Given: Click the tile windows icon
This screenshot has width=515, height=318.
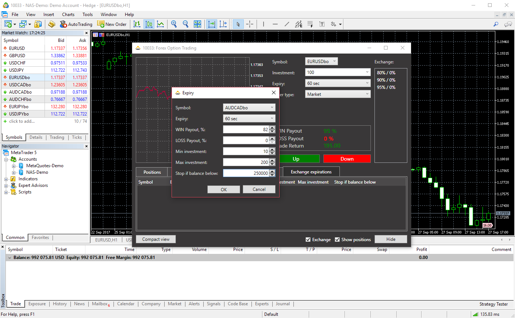Looking at the screenshot, I should click(x=197, y=24).
